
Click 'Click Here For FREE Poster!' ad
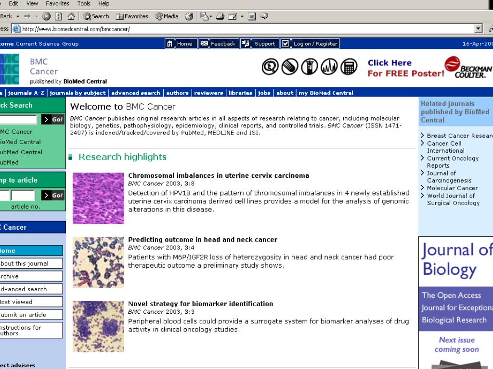tap(406, 68)
